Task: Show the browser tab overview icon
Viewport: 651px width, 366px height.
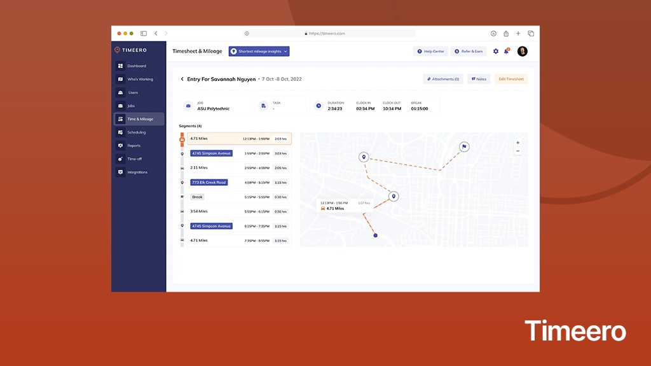Action: [x=531, y=33]
